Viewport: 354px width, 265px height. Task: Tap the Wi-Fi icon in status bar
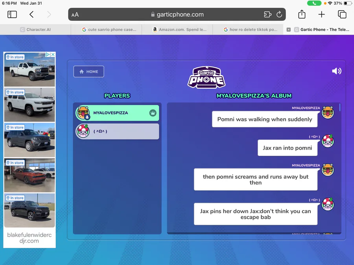coord(330,4)
